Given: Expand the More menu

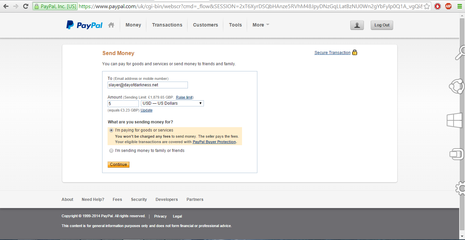Looking at the screenshot, I should [261, 25].
